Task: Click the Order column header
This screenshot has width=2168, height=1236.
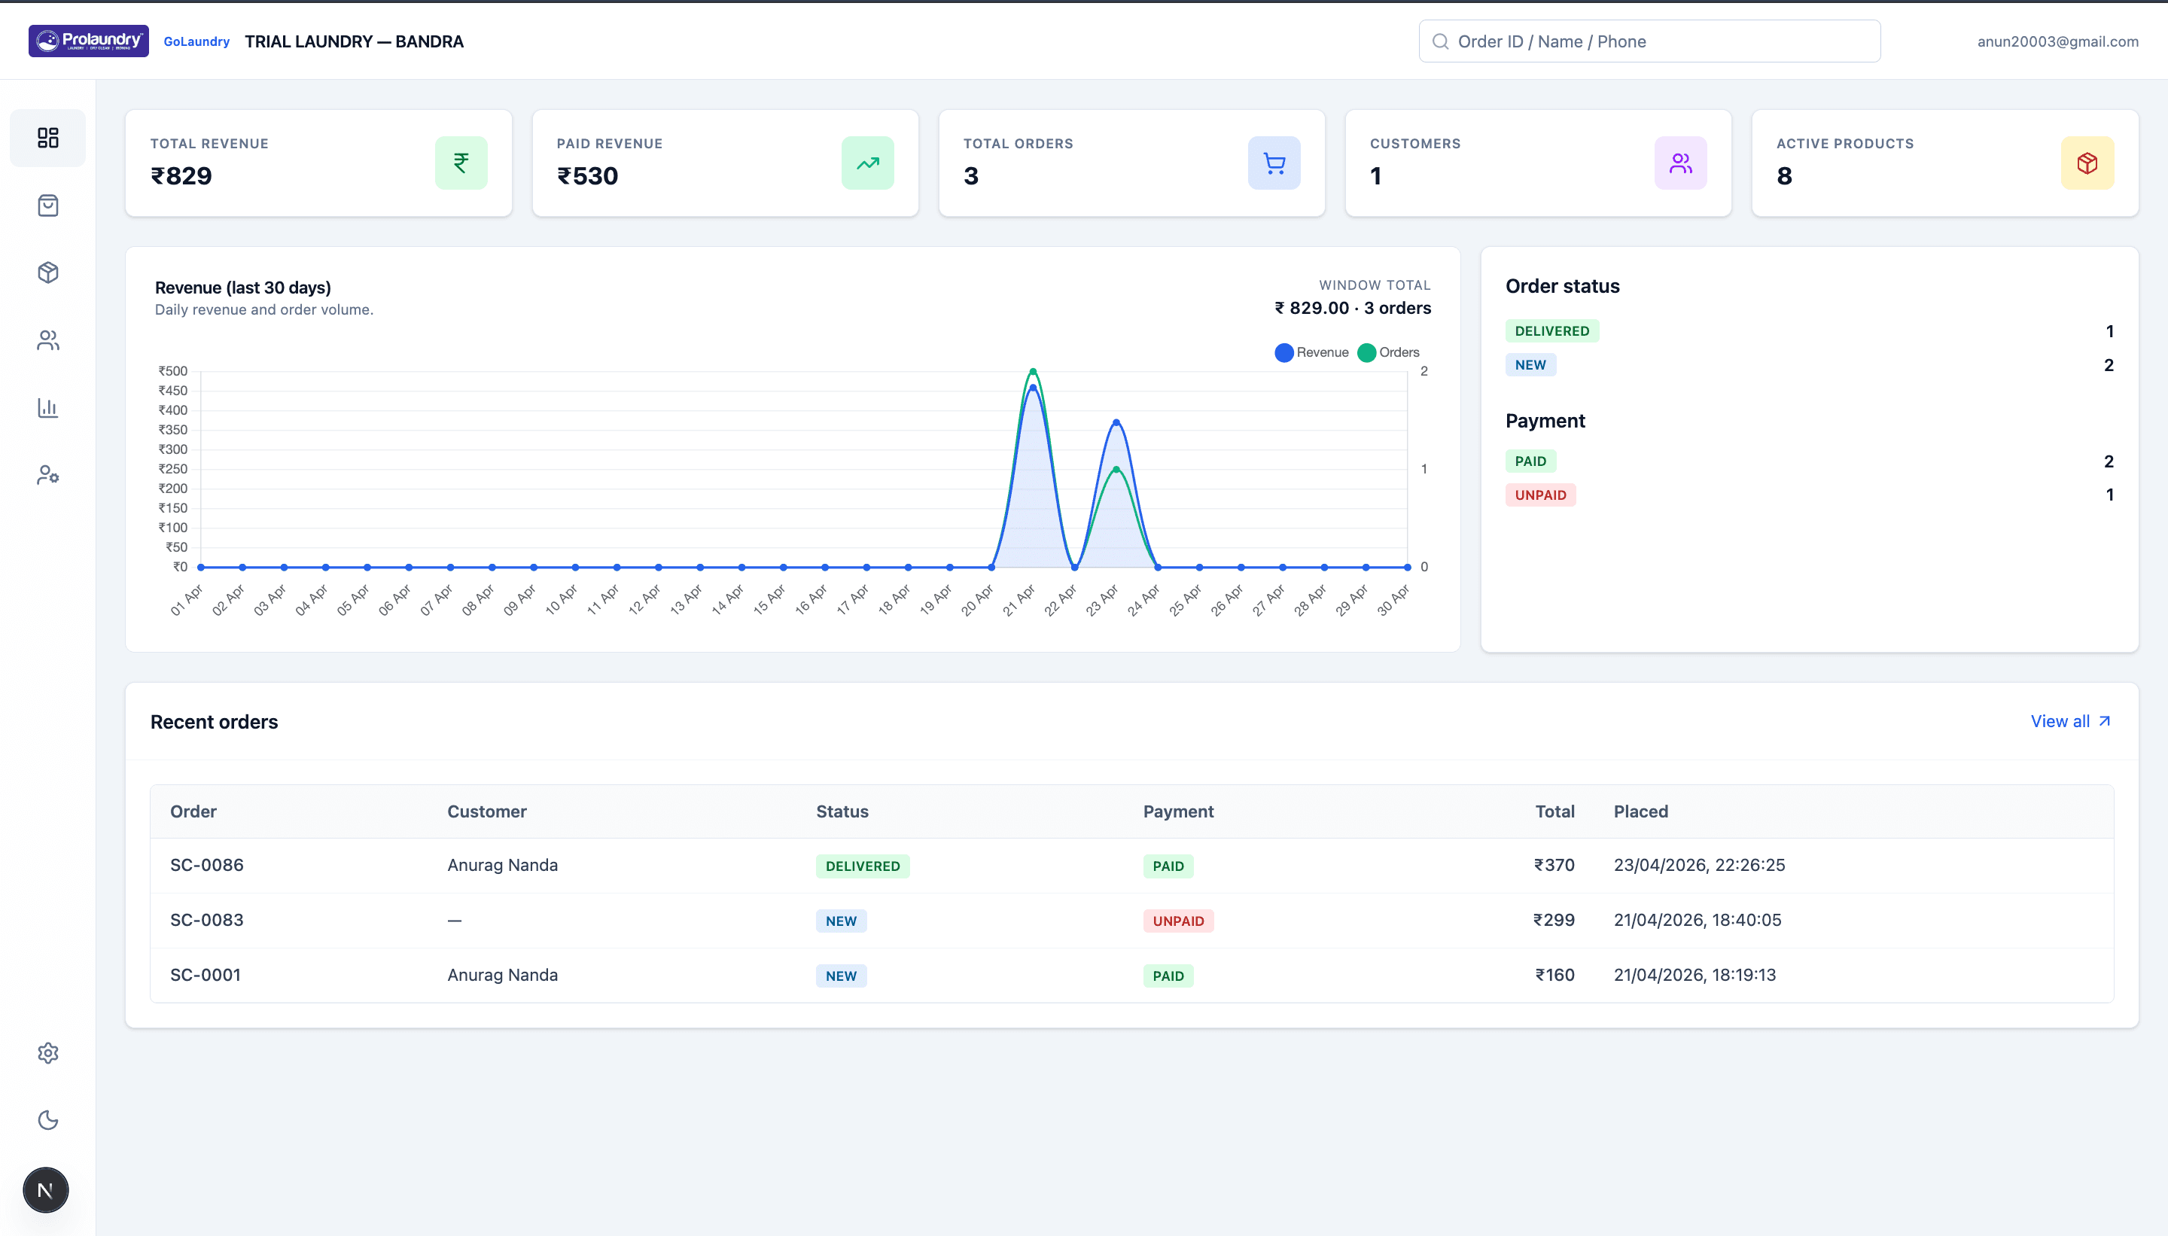Action: click(193, 811)
